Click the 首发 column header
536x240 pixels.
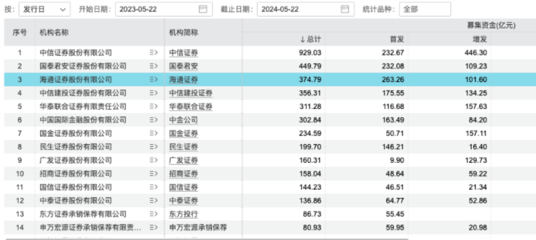pos(397,39)
